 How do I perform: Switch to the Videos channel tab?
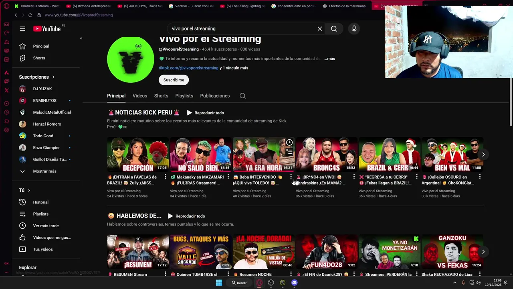[140, 96]
